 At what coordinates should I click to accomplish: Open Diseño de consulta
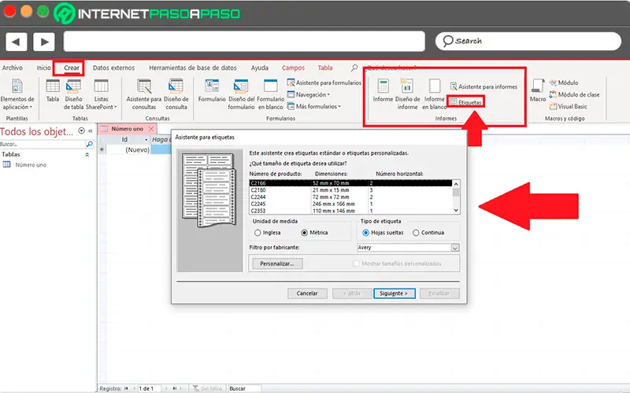[176, 94]
